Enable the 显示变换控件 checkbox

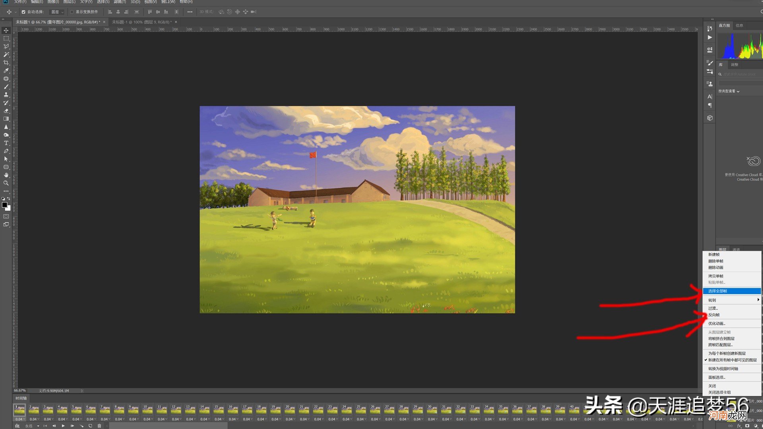coord(72,12)
